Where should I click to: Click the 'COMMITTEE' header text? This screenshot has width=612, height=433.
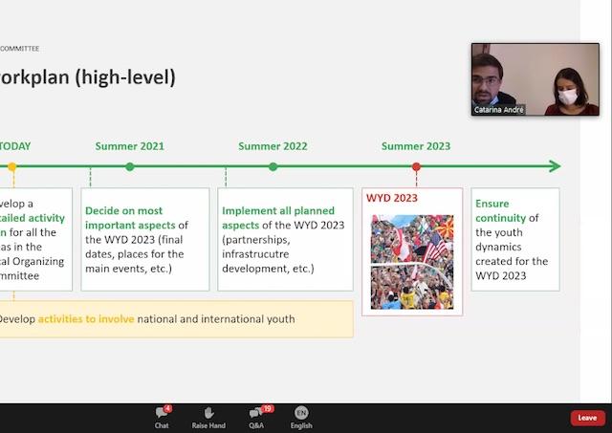pos(19,49)
